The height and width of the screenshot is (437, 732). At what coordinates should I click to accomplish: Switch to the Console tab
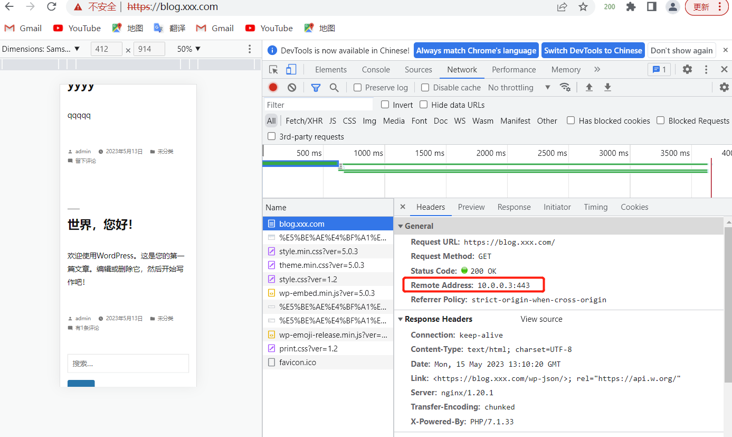tap(376, 70)
